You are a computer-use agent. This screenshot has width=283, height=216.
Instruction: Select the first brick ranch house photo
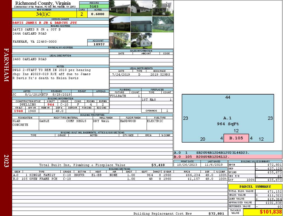pyautogui.click(x=120, y=8)
